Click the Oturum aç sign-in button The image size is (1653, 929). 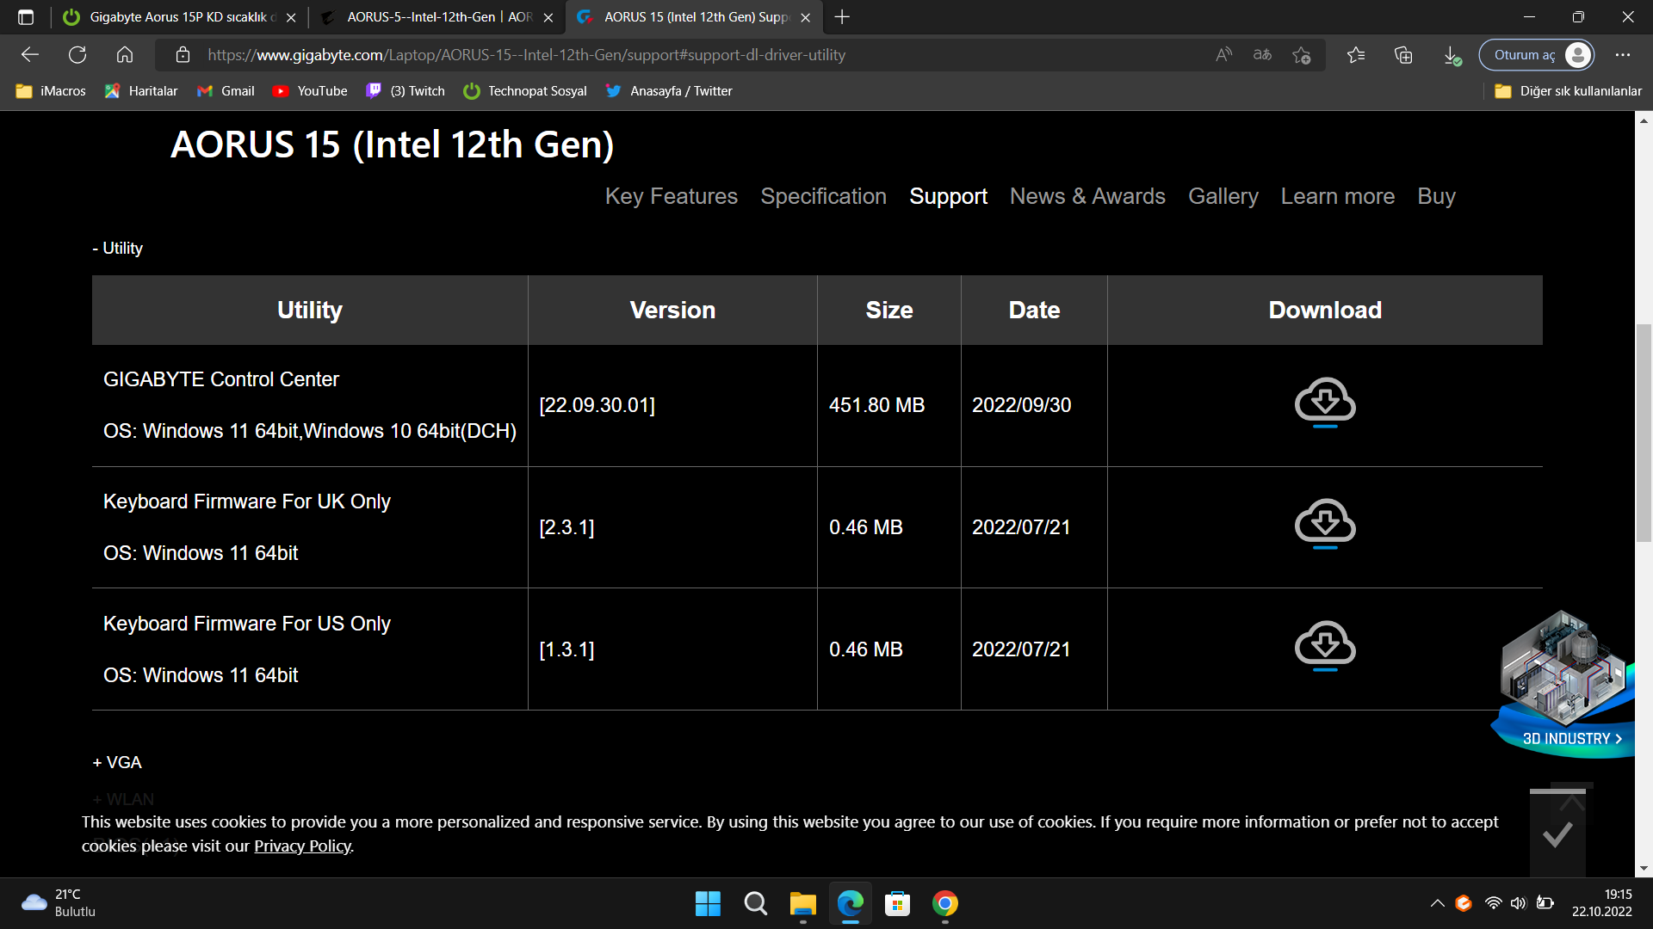click(x=1536, y=55)
